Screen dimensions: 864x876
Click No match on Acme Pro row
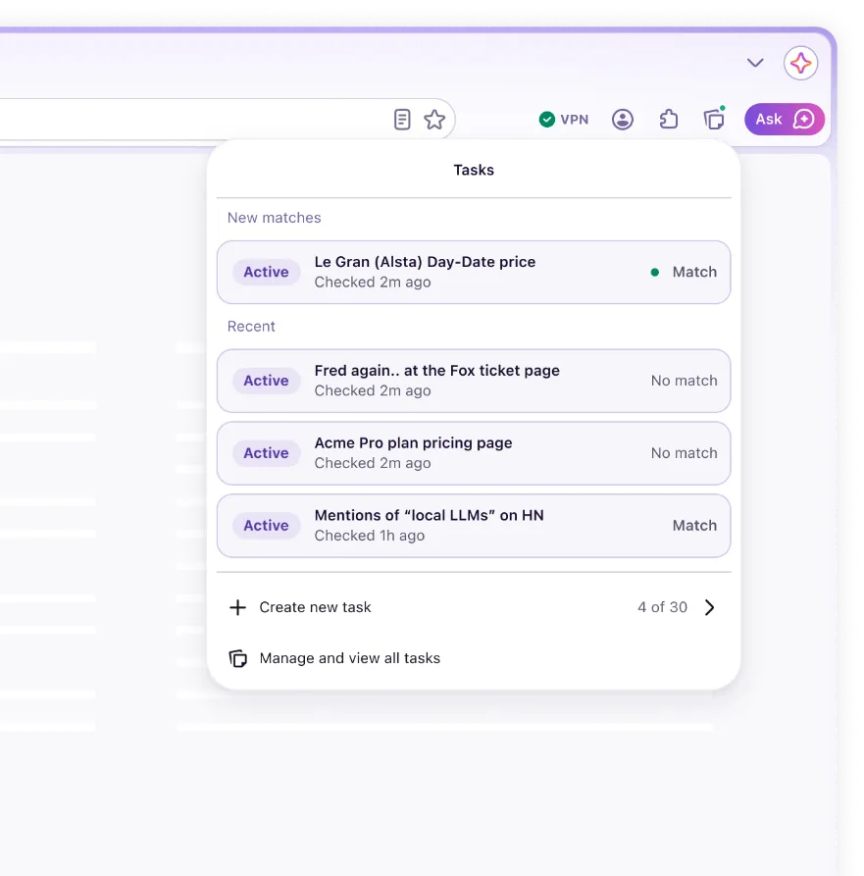pos(684,453)
